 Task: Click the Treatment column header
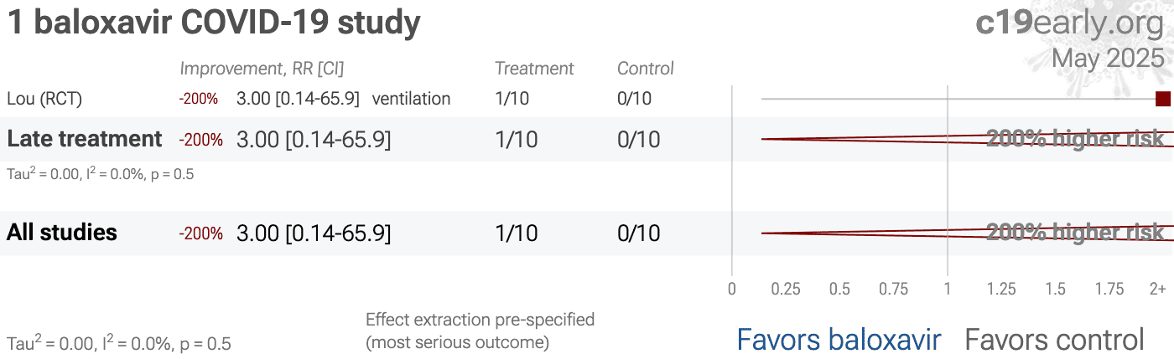[x=534, y=69]
